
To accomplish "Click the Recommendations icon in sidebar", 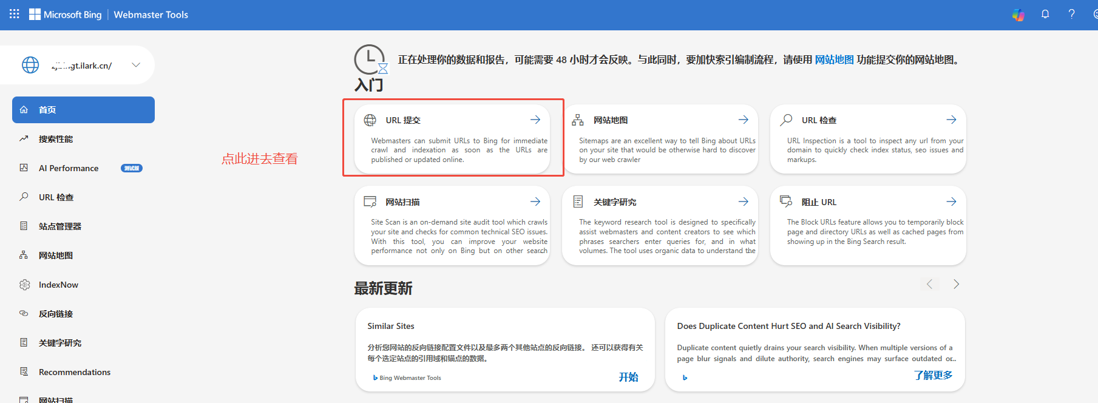I will (24, 371).
